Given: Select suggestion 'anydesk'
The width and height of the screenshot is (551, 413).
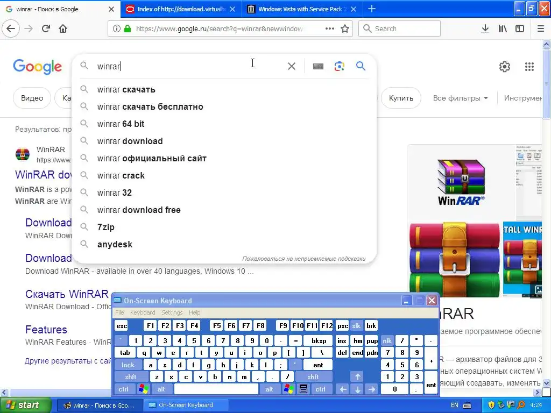Looking at the screenshot, I should tap(224, 245).
